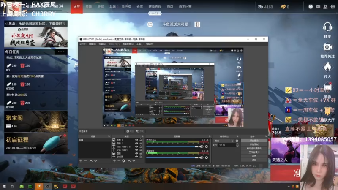Open transition properties gear icon
Image resolution: width=338 pixels, height=190 pixels.
pos(237,141)
